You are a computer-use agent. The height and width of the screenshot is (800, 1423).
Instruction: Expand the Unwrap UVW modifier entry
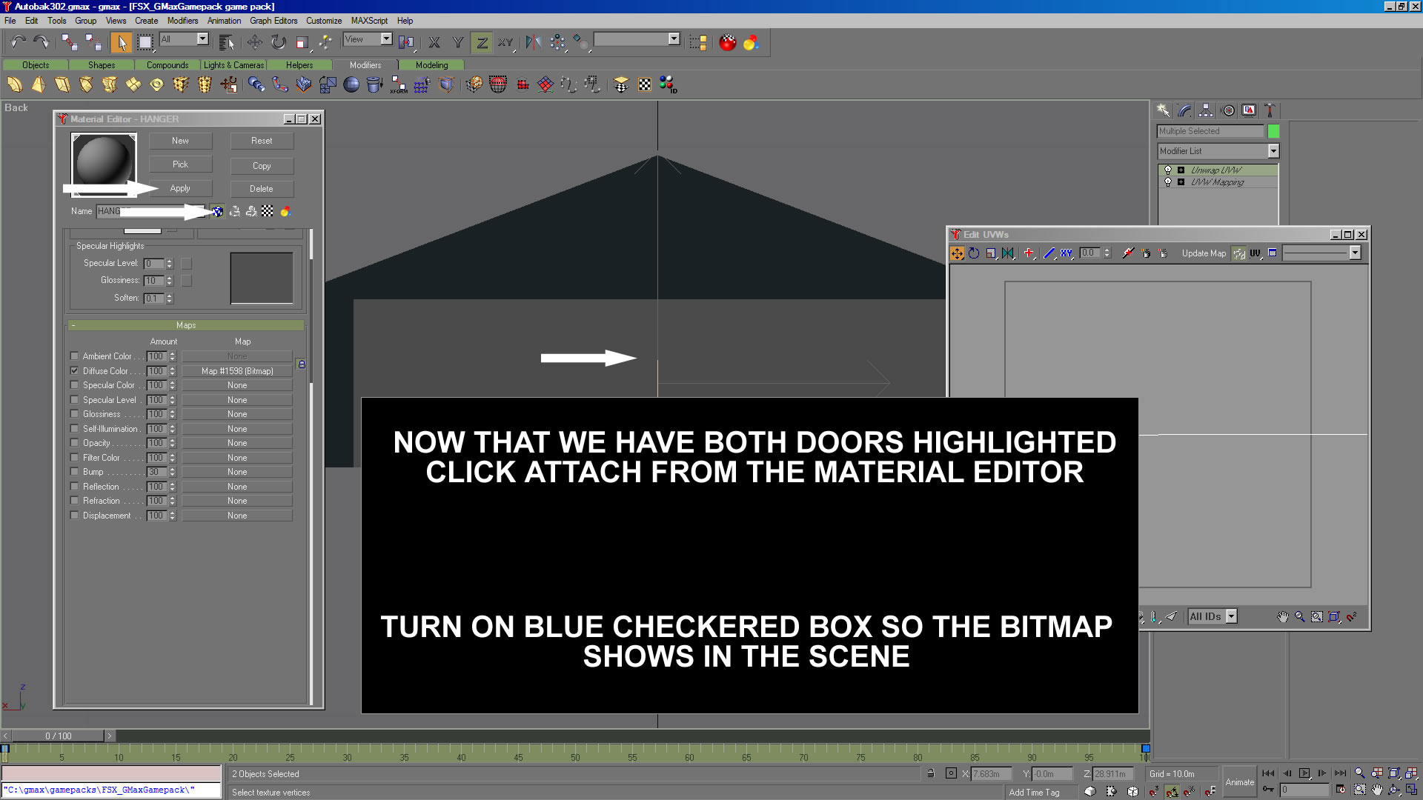tap(1181, 170)
